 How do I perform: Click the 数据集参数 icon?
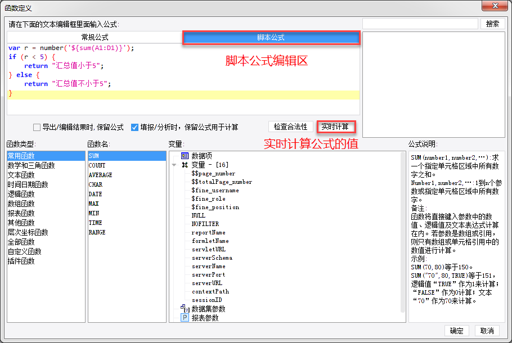point(185,308)
